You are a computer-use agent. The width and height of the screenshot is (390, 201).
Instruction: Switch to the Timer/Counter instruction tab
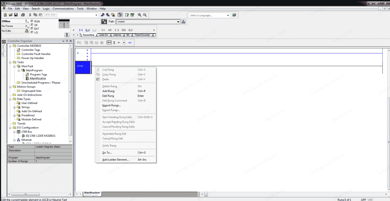(142, 35)
